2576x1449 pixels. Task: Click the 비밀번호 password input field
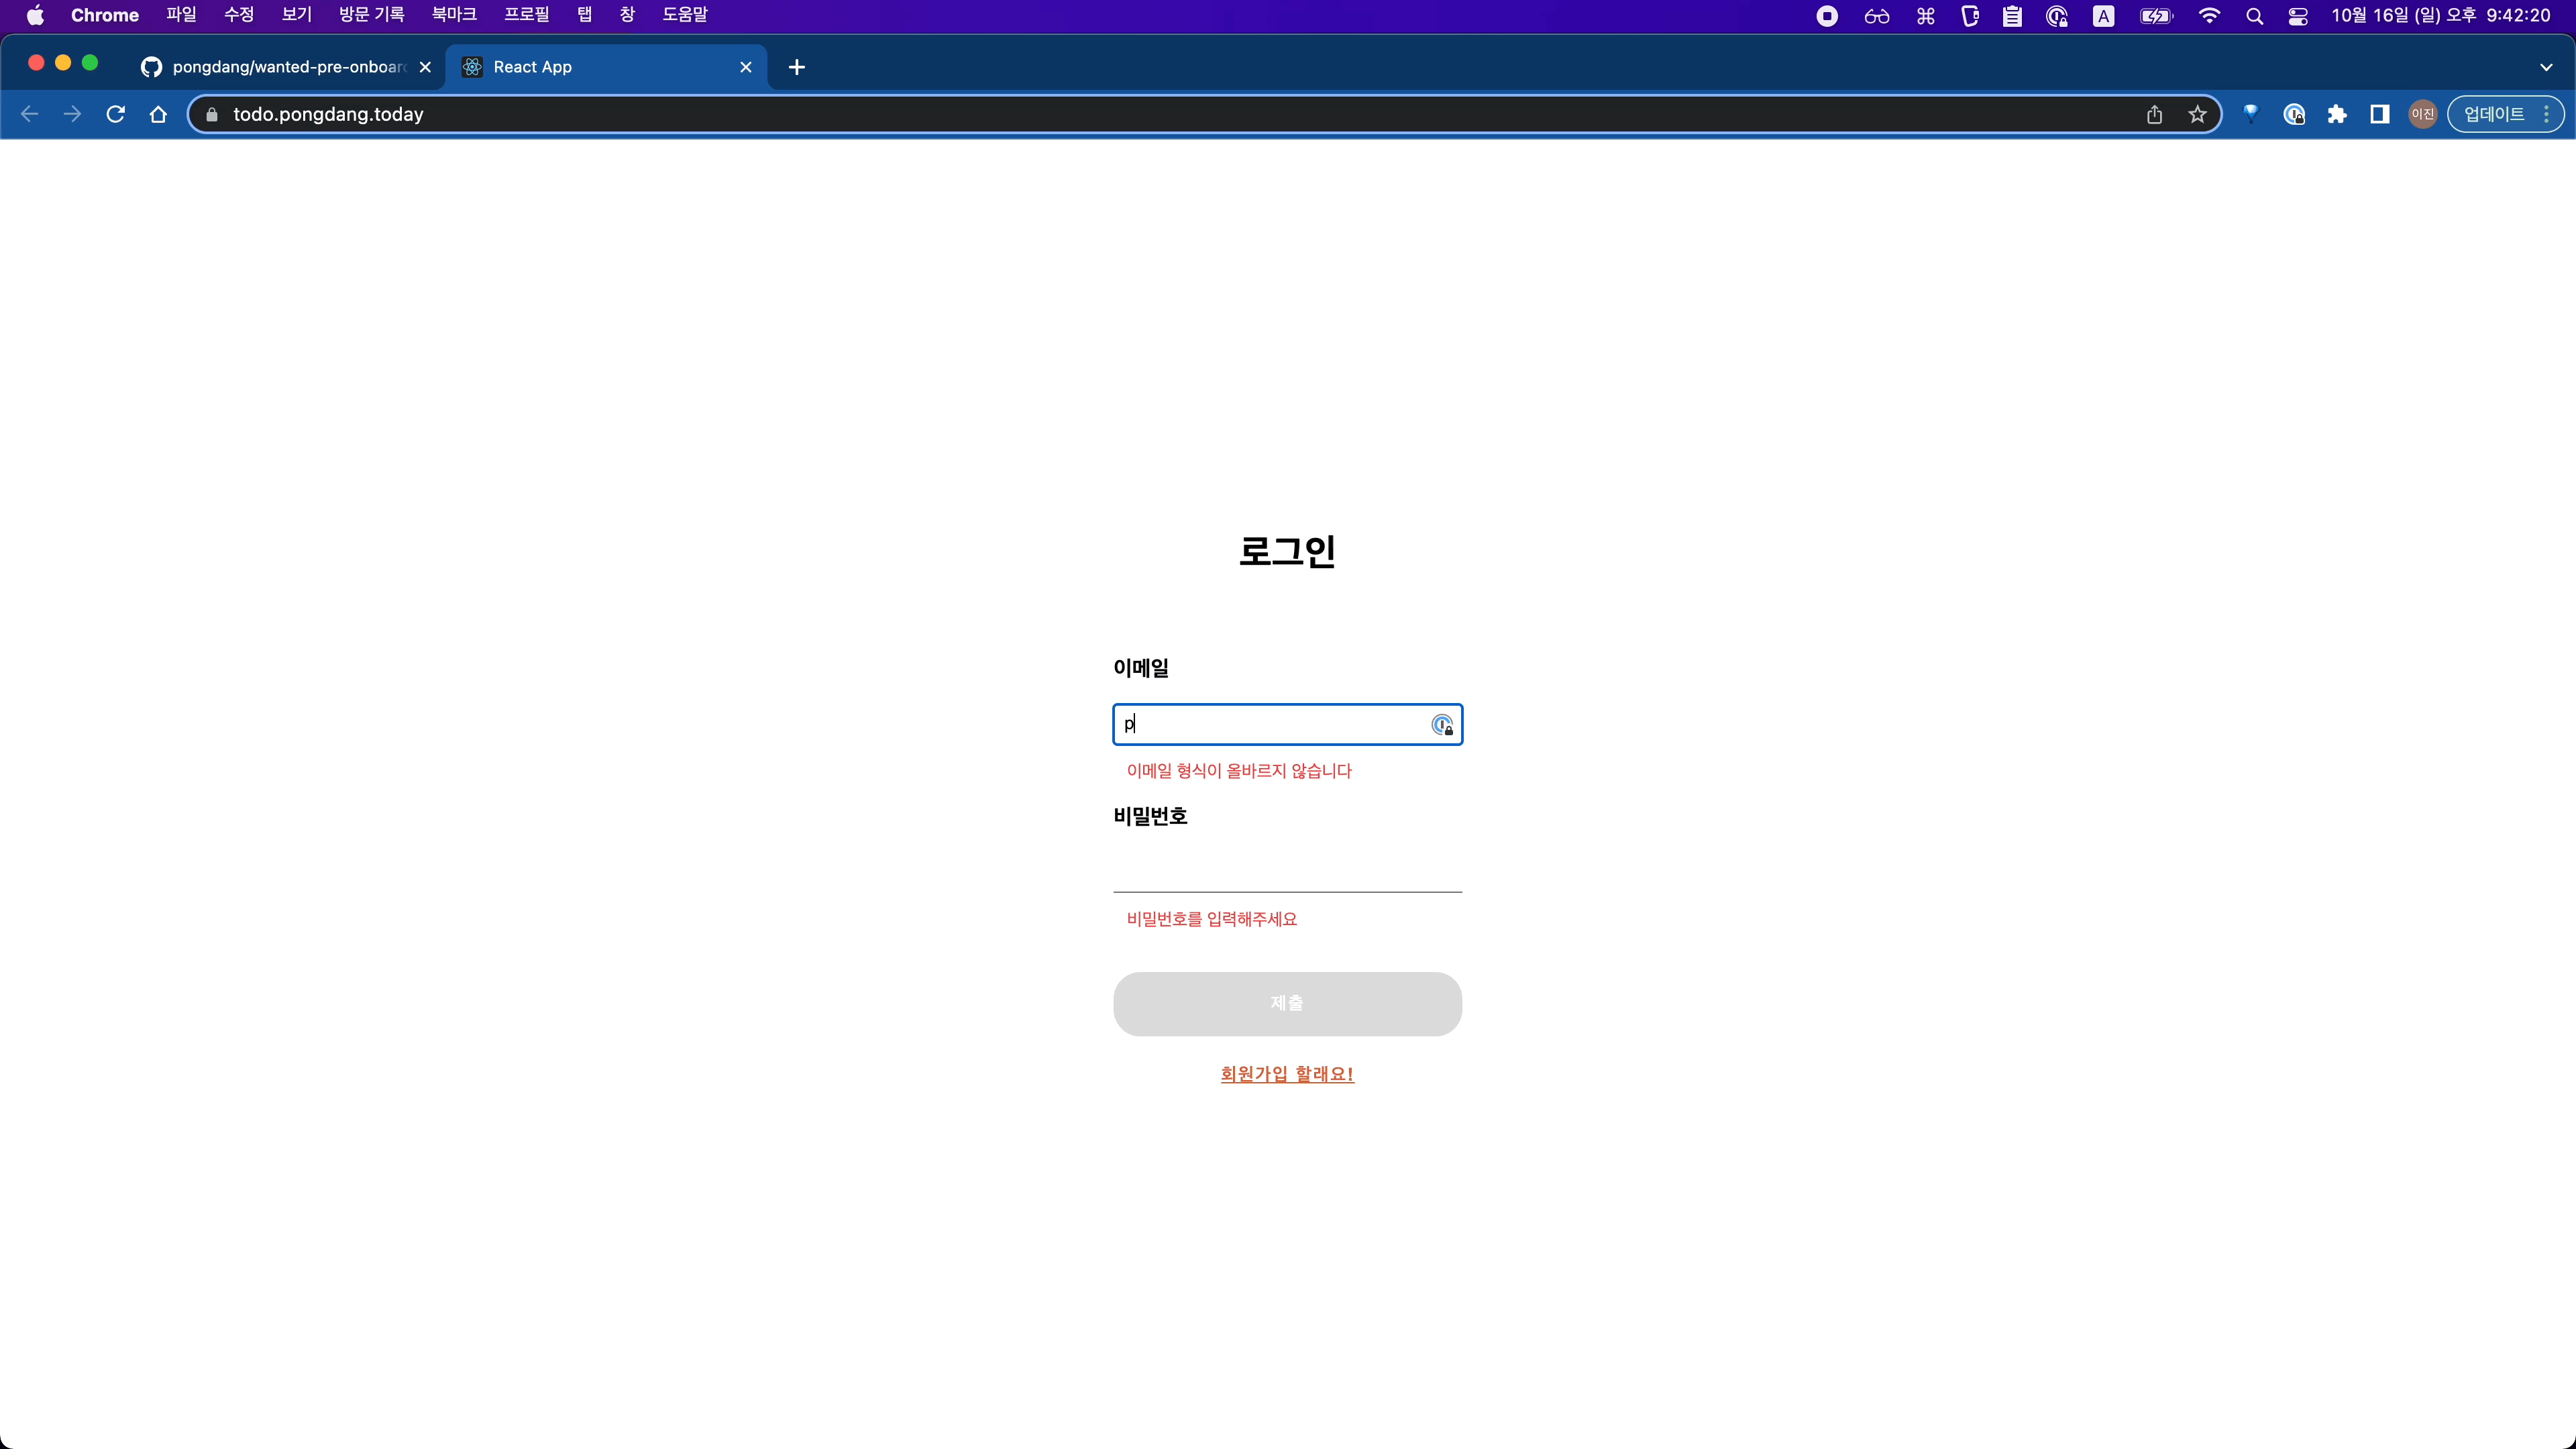(x=1287, y=870)
